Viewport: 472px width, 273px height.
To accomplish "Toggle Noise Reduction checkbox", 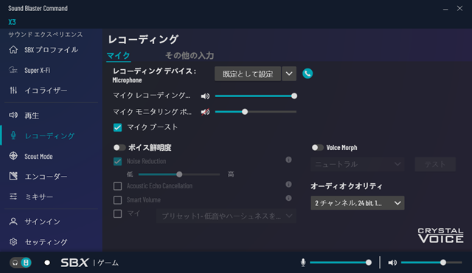I will click(118, 162).
